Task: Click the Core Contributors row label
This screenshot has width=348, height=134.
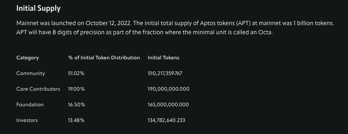Action: (x=38, y=89)
